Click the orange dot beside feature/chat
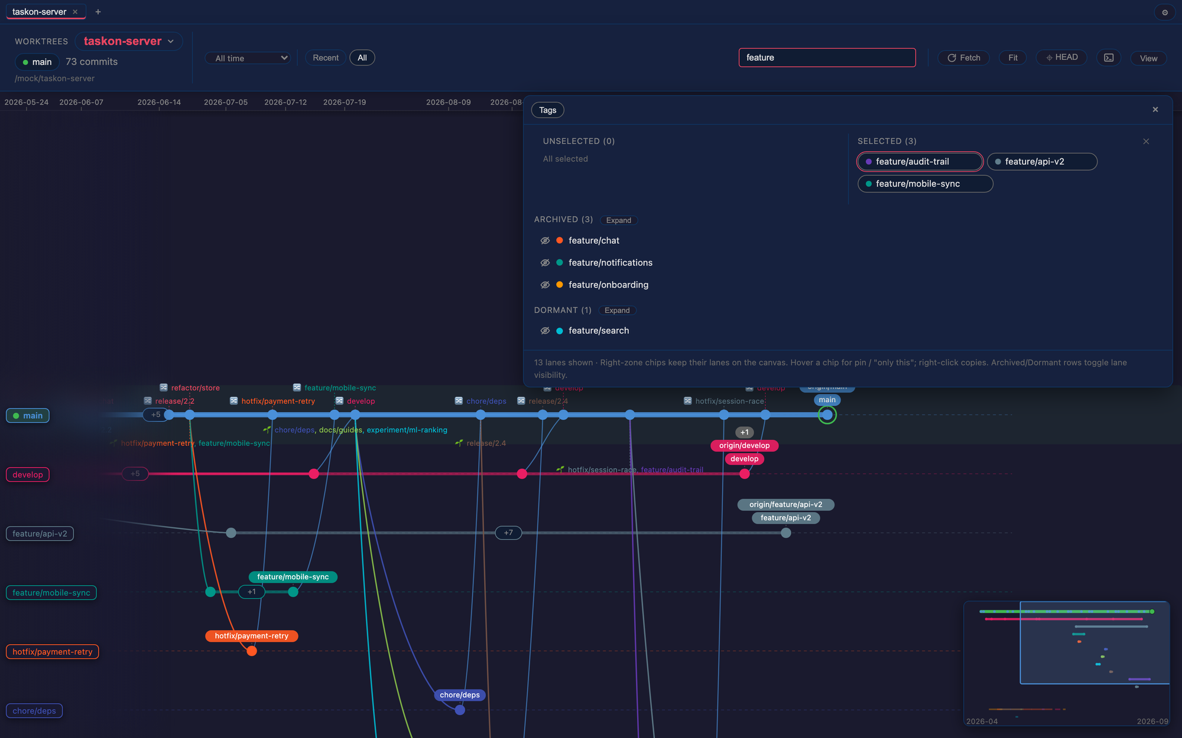The image size is (1182, 738). coord(560,240)
